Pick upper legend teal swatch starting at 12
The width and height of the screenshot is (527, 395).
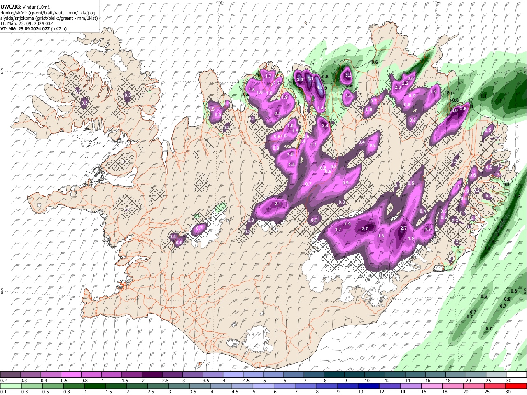click(x=395, y=374)
